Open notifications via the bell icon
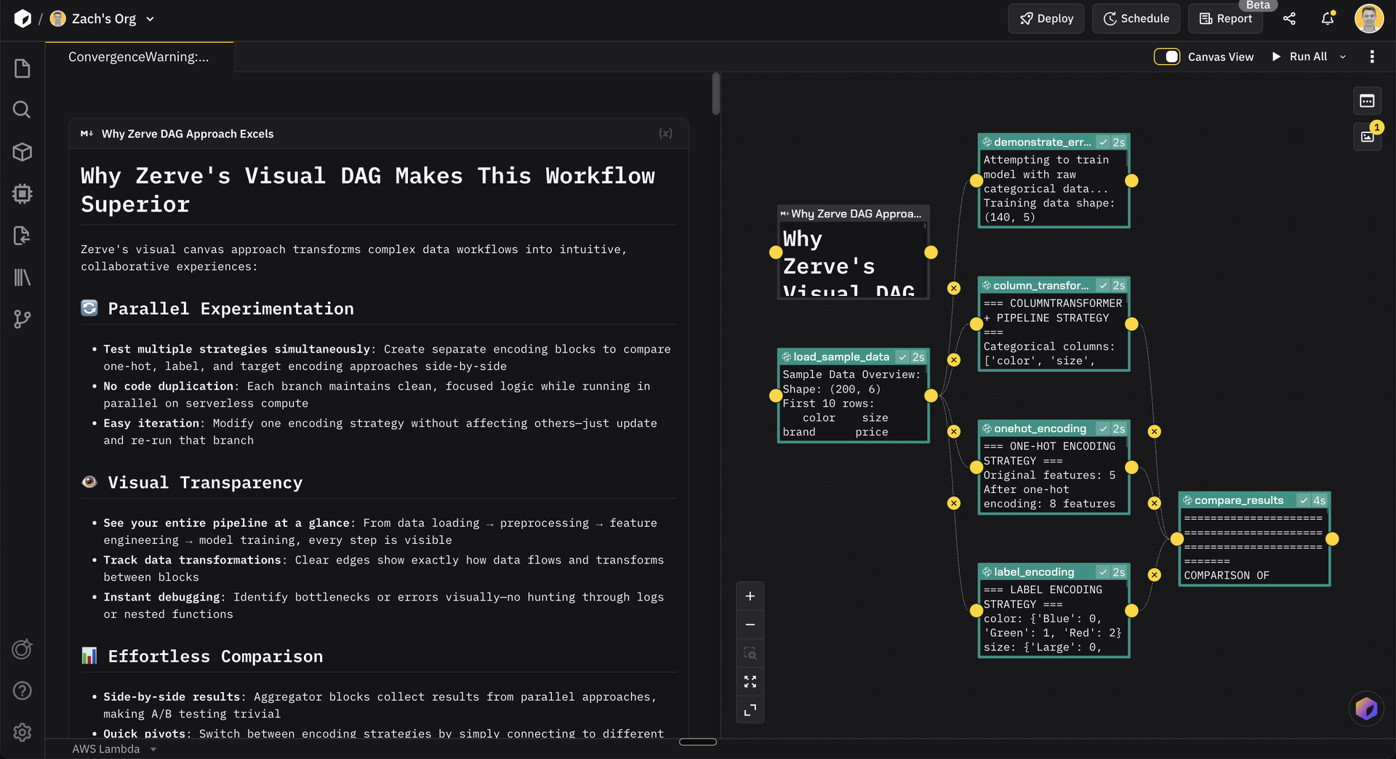Image resolution: width=1396 pixels, height=759 pixels. tap(1328, 18)
